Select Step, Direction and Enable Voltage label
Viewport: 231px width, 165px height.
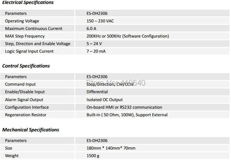(x=38, y=44)
